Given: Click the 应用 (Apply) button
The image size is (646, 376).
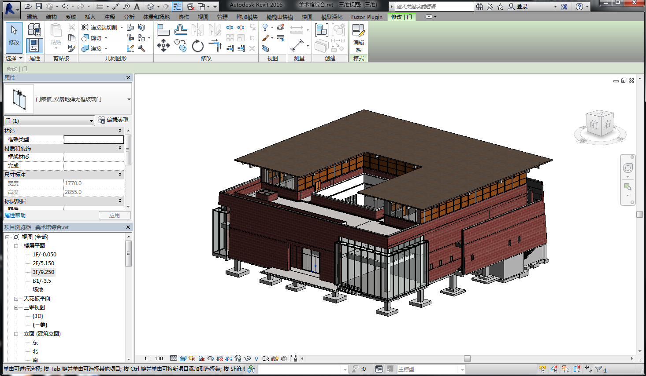Looking at the screenshot, I should click(115, 215).
